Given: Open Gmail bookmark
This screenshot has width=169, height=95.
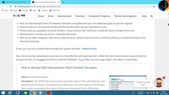Looking at the screenshot, I should click(x=13, y=10).
